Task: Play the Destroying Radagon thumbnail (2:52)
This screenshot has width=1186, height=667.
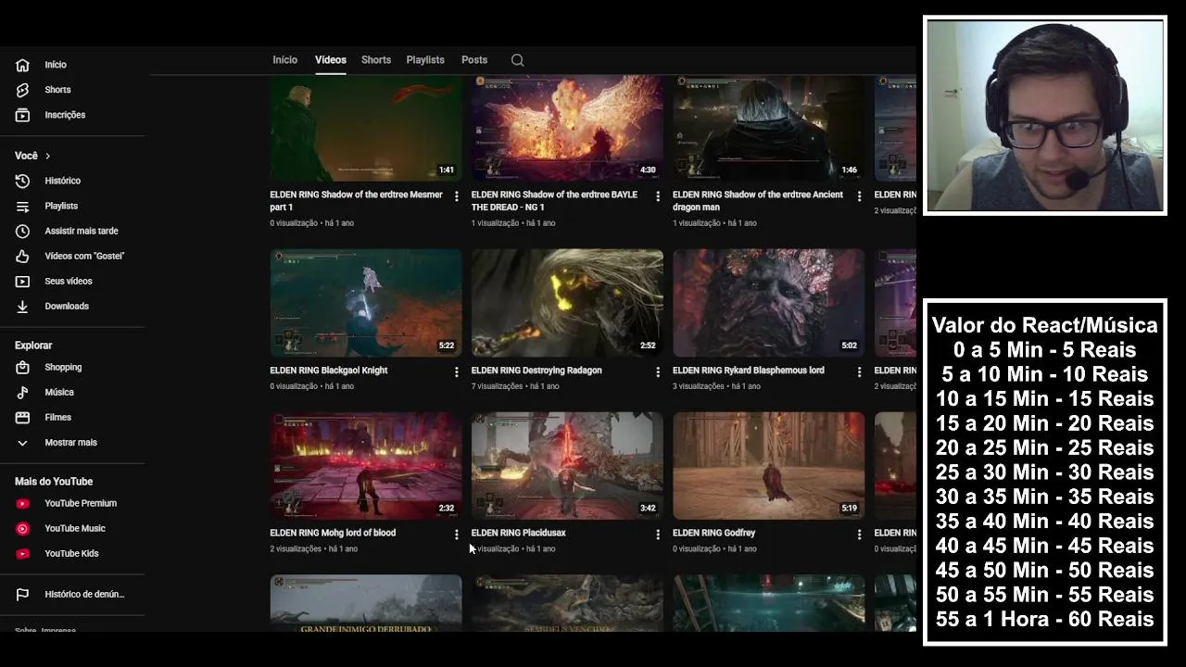Action: point(567,303)
